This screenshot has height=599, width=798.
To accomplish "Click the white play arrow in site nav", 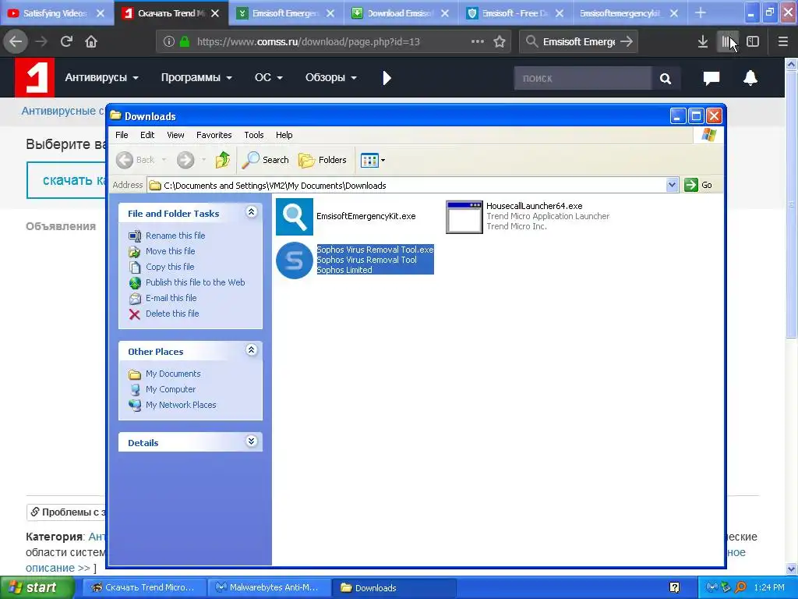I will 387,78.
